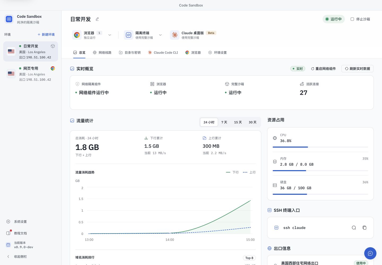Click the 当前版本 version icon
Screen dimensions: 382x265
[8, 245]
